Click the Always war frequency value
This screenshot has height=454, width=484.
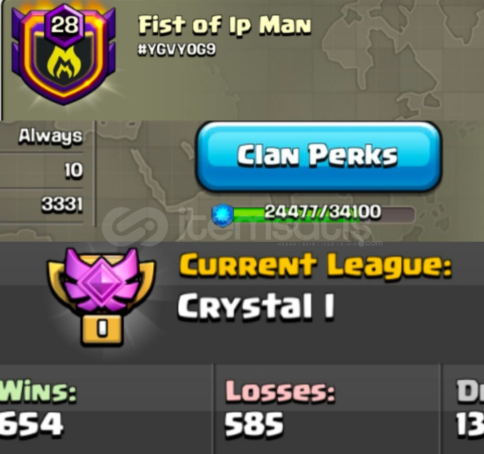click(x=51, y=136)
